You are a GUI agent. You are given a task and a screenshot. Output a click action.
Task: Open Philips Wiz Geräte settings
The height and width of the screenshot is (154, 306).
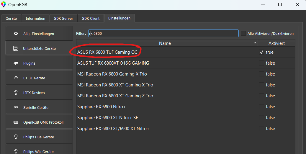pyautogui.click(x=39, y=149)
